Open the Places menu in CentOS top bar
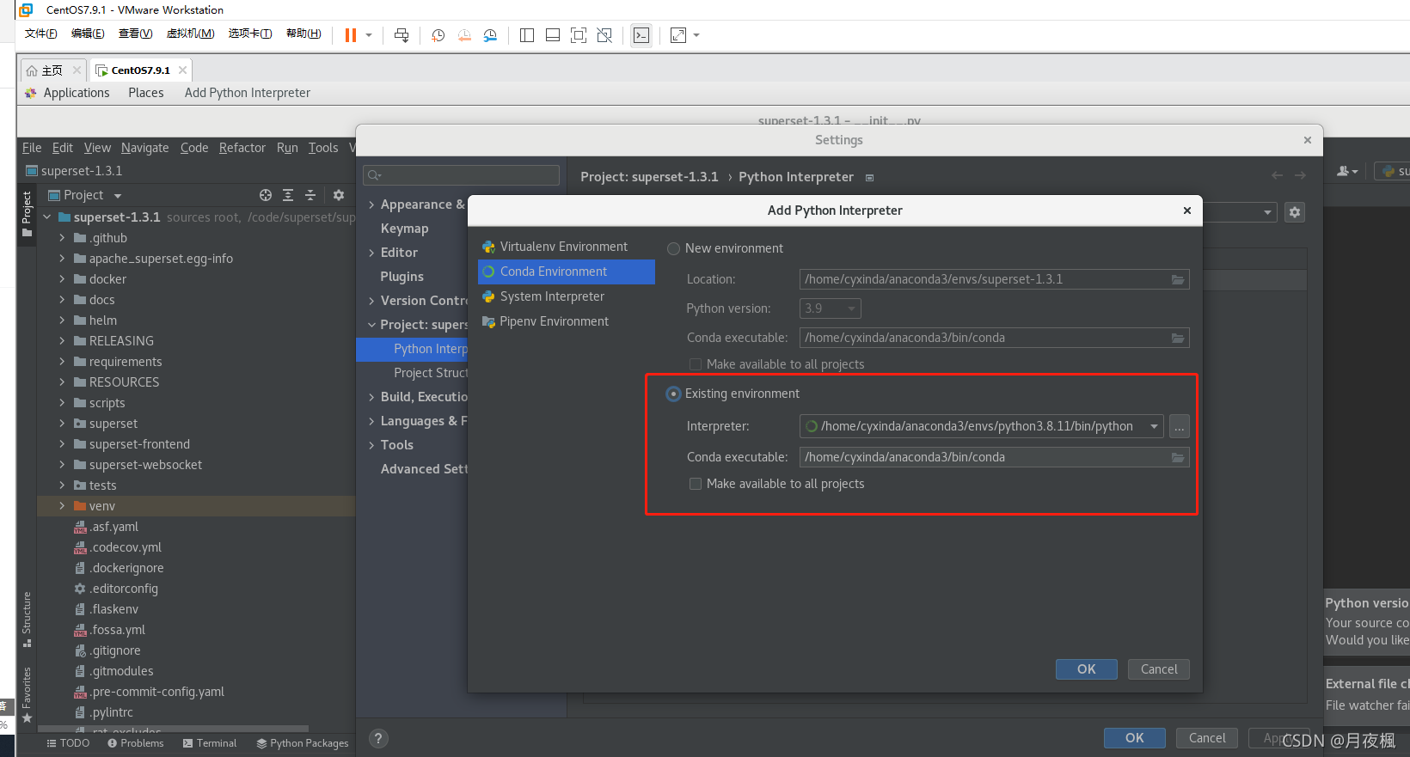 click(146, 93)
